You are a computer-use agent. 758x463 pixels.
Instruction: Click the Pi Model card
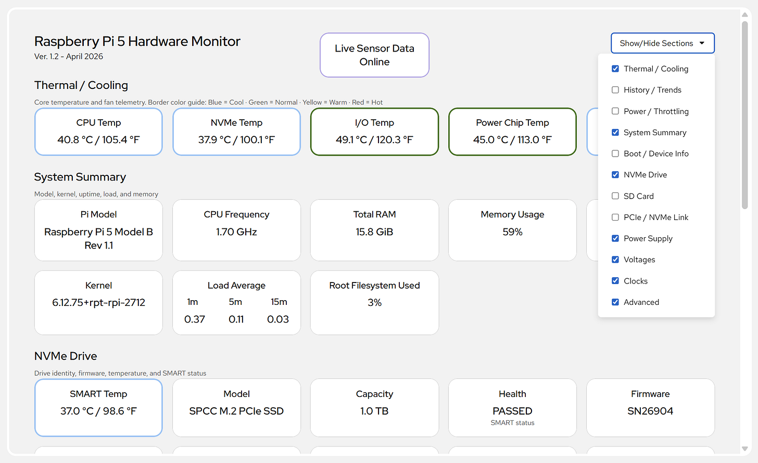point(98,230)
